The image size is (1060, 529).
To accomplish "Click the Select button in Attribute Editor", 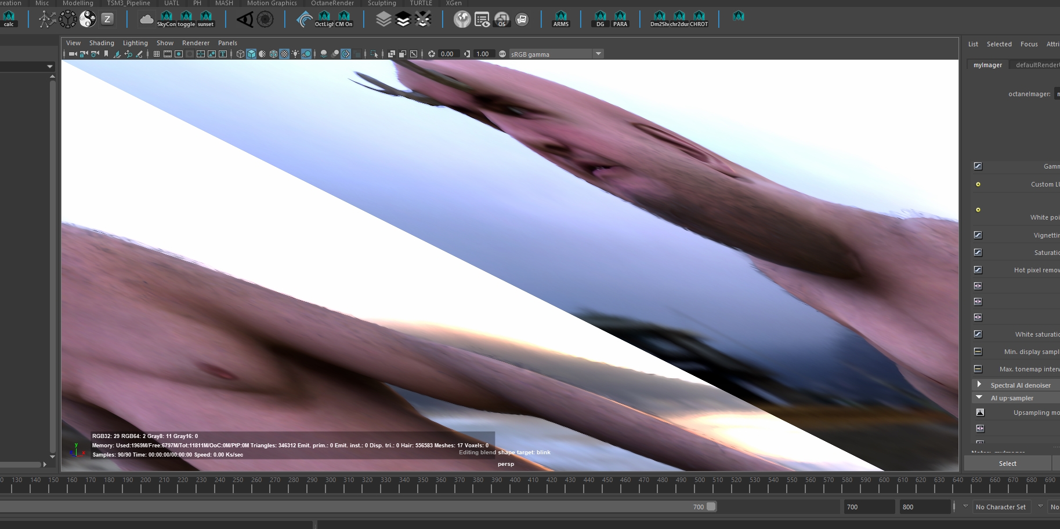I will point(1008,464).
